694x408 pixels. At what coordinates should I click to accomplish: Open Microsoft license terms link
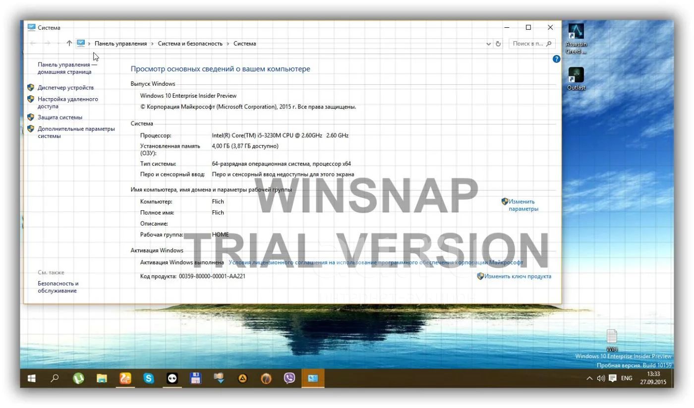click(376, 262)
